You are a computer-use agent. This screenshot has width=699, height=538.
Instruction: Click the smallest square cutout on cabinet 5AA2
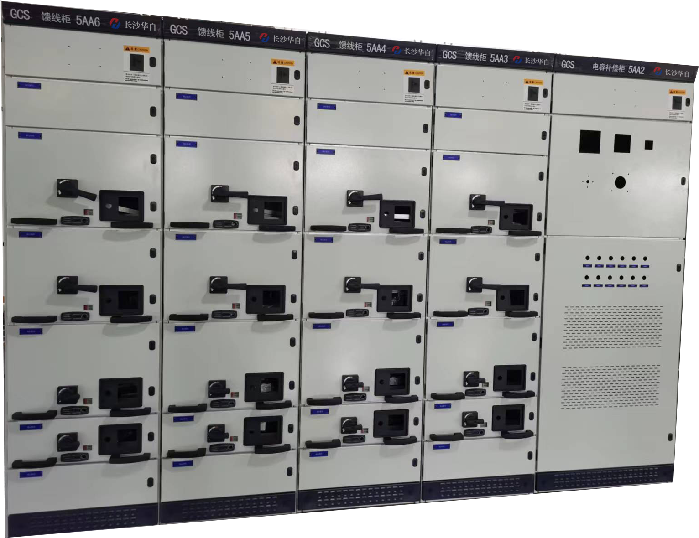(x=648, y=145)
